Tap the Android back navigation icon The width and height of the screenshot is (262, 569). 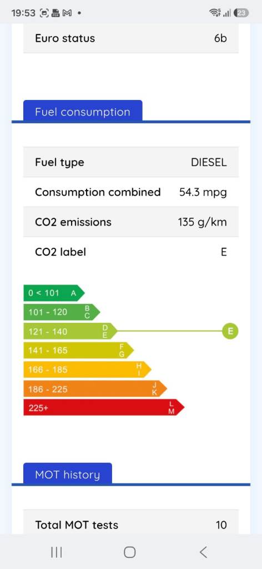click(204, 552)
